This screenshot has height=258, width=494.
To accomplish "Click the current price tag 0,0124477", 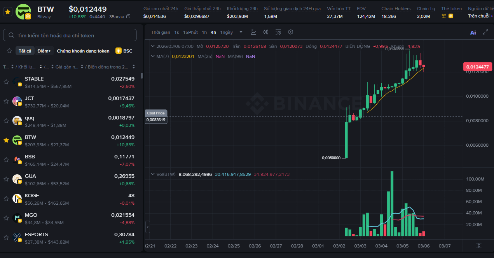I will click(x=478, y=67).
